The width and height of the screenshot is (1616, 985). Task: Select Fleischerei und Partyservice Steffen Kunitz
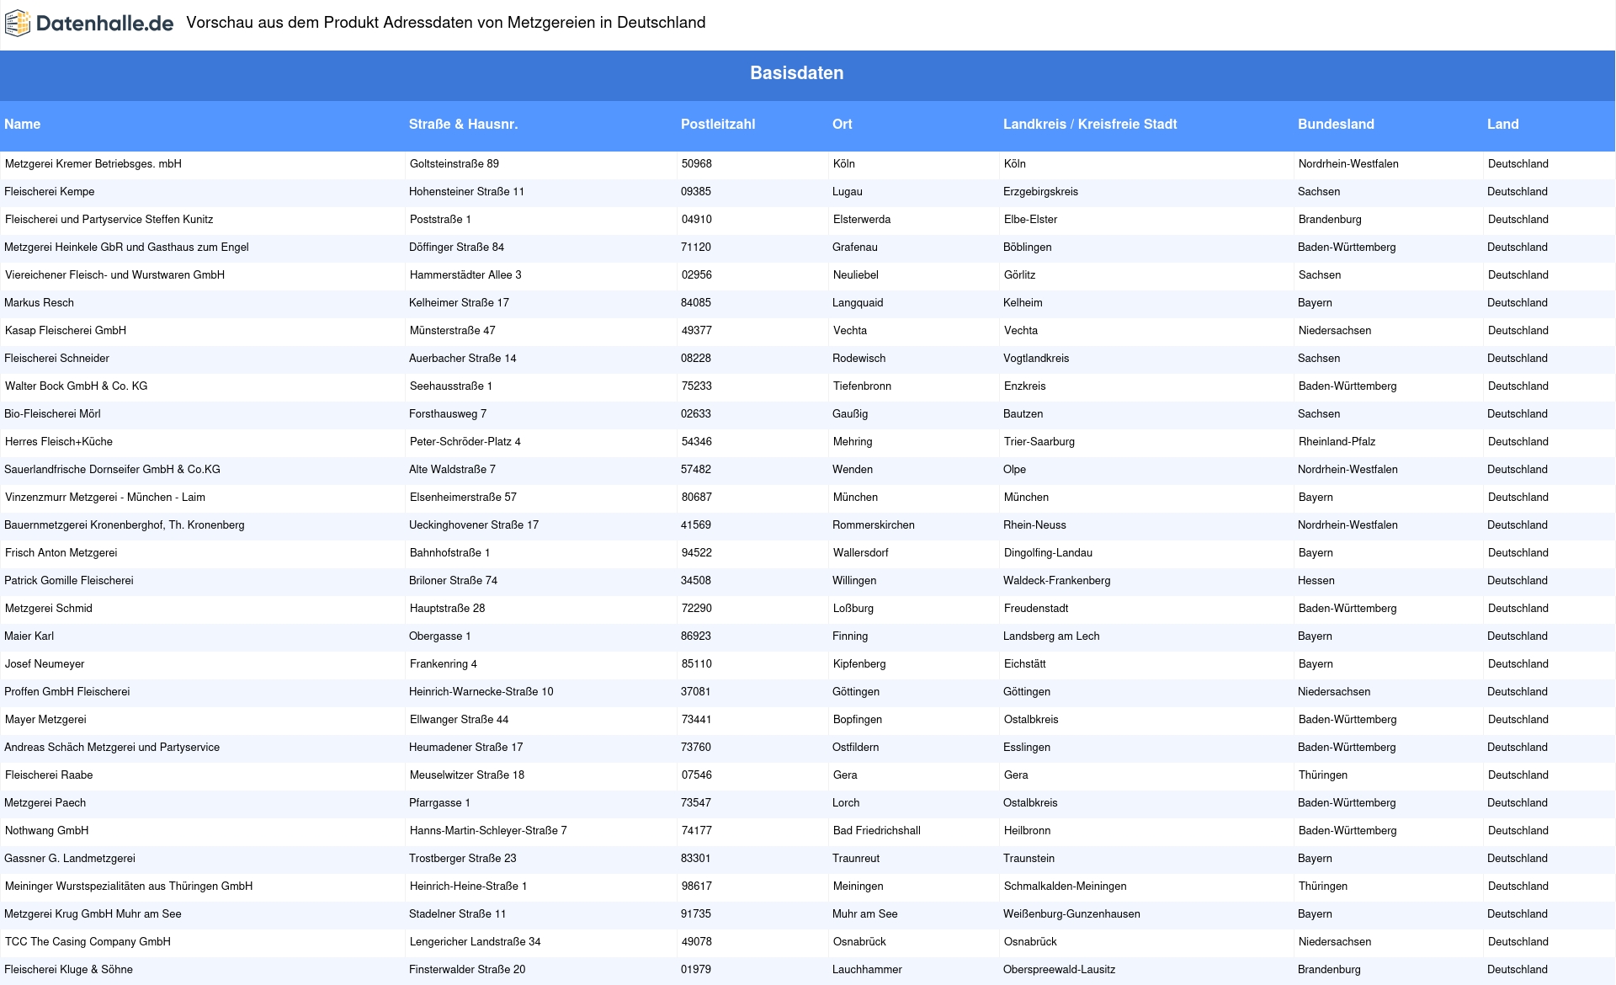point(109,220)
